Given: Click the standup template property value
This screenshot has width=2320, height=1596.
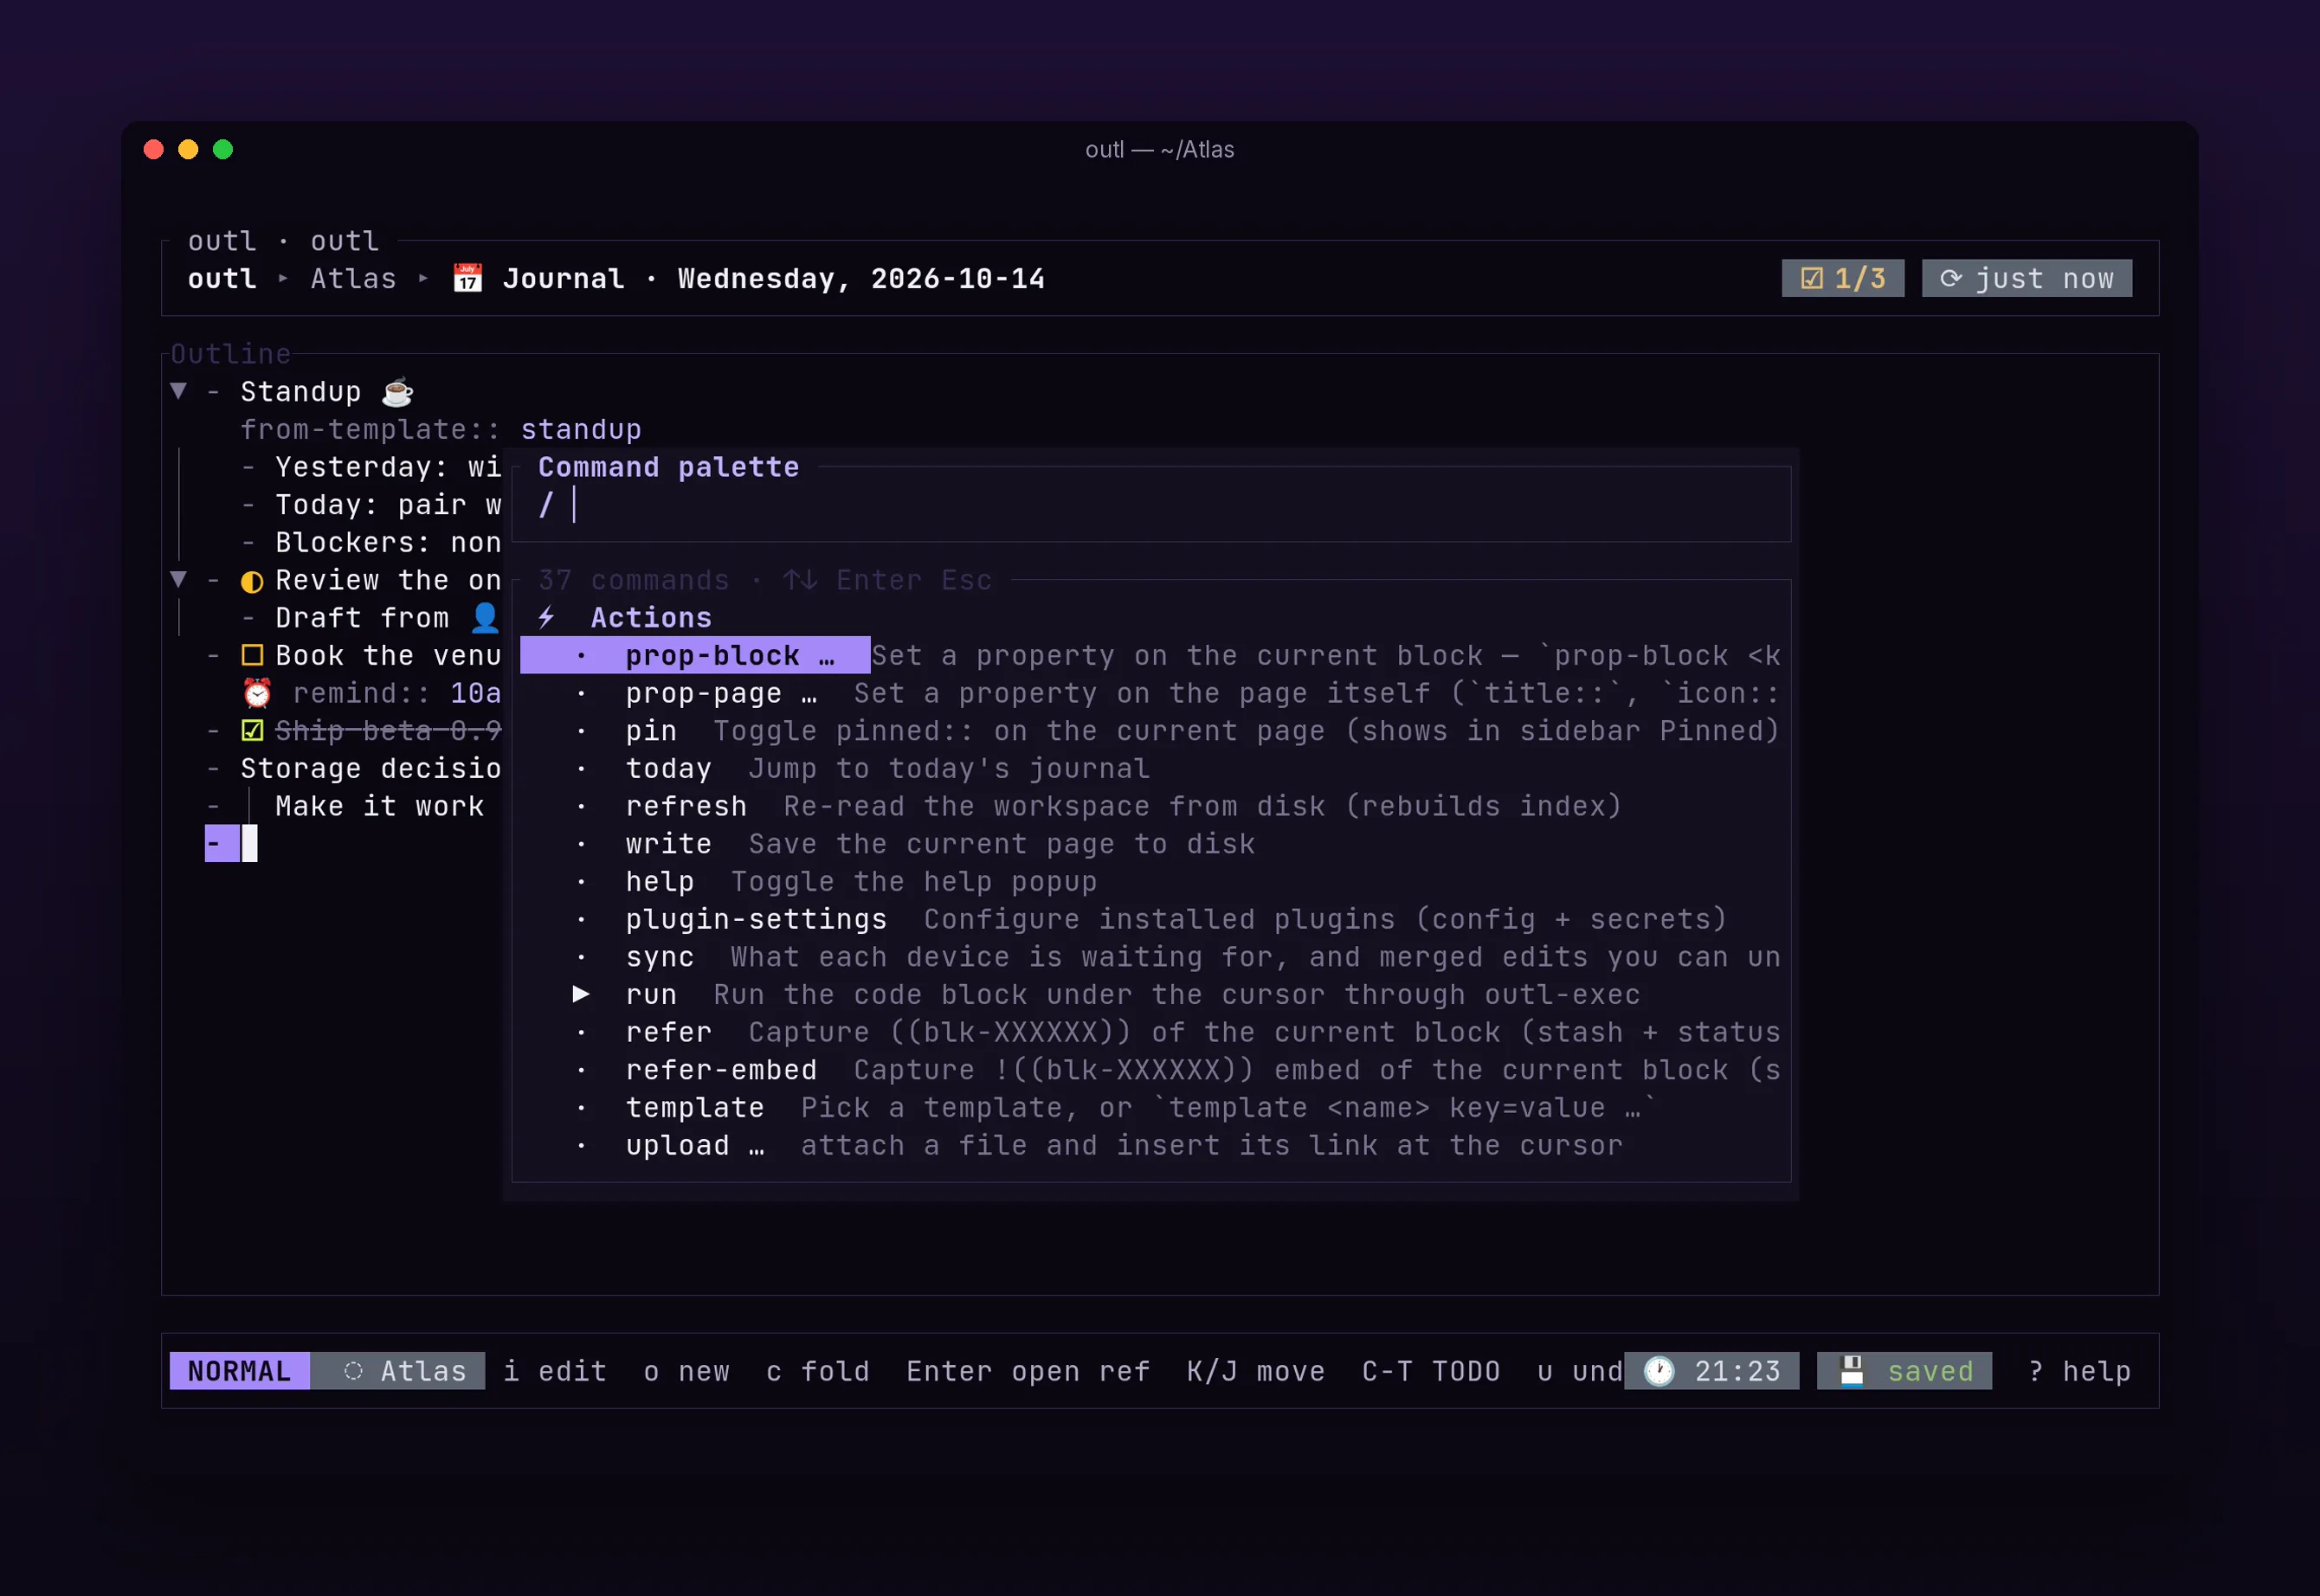Looking at the screenshot, I should click(x=581, y=430).
